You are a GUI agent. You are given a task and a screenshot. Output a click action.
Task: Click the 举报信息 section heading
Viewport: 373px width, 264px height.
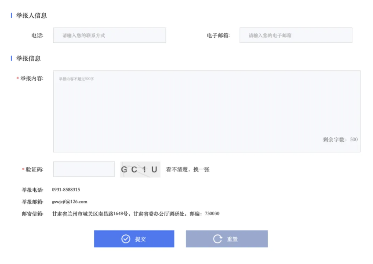28,59
